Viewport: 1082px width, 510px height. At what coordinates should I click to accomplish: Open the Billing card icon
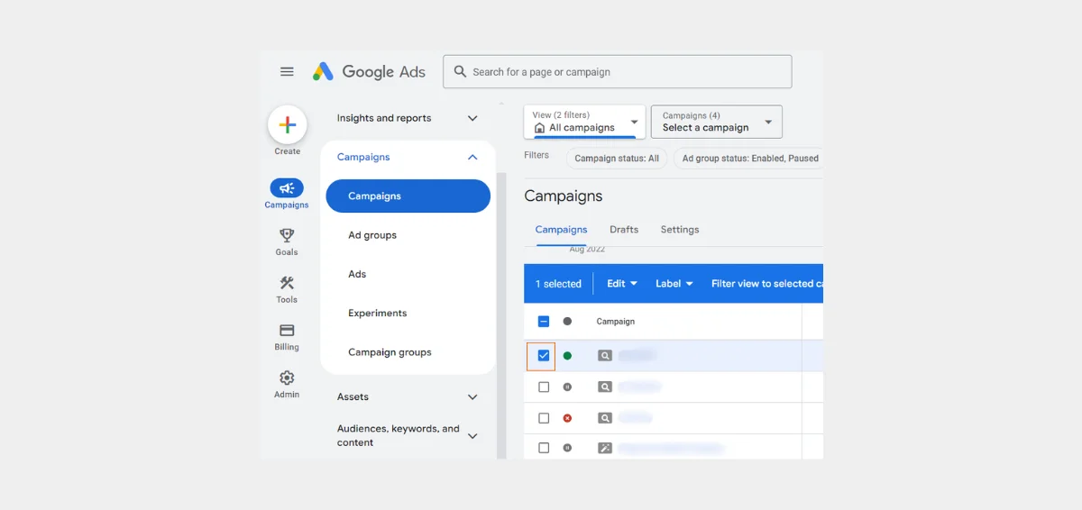click(x=287, y=331)
